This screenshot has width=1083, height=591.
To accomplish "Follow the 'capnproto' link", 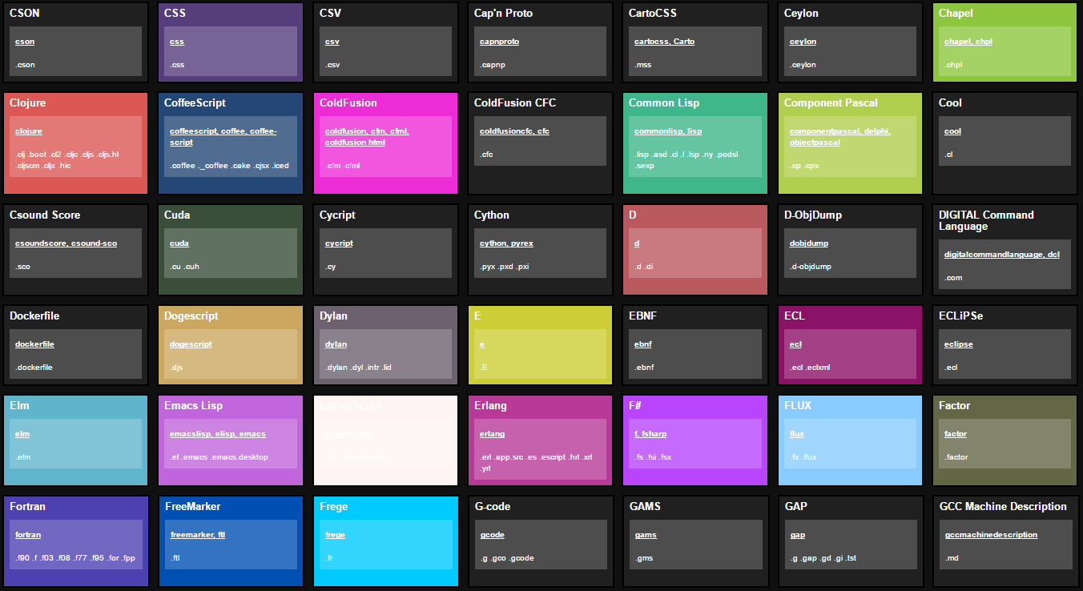I will (499, 42).
